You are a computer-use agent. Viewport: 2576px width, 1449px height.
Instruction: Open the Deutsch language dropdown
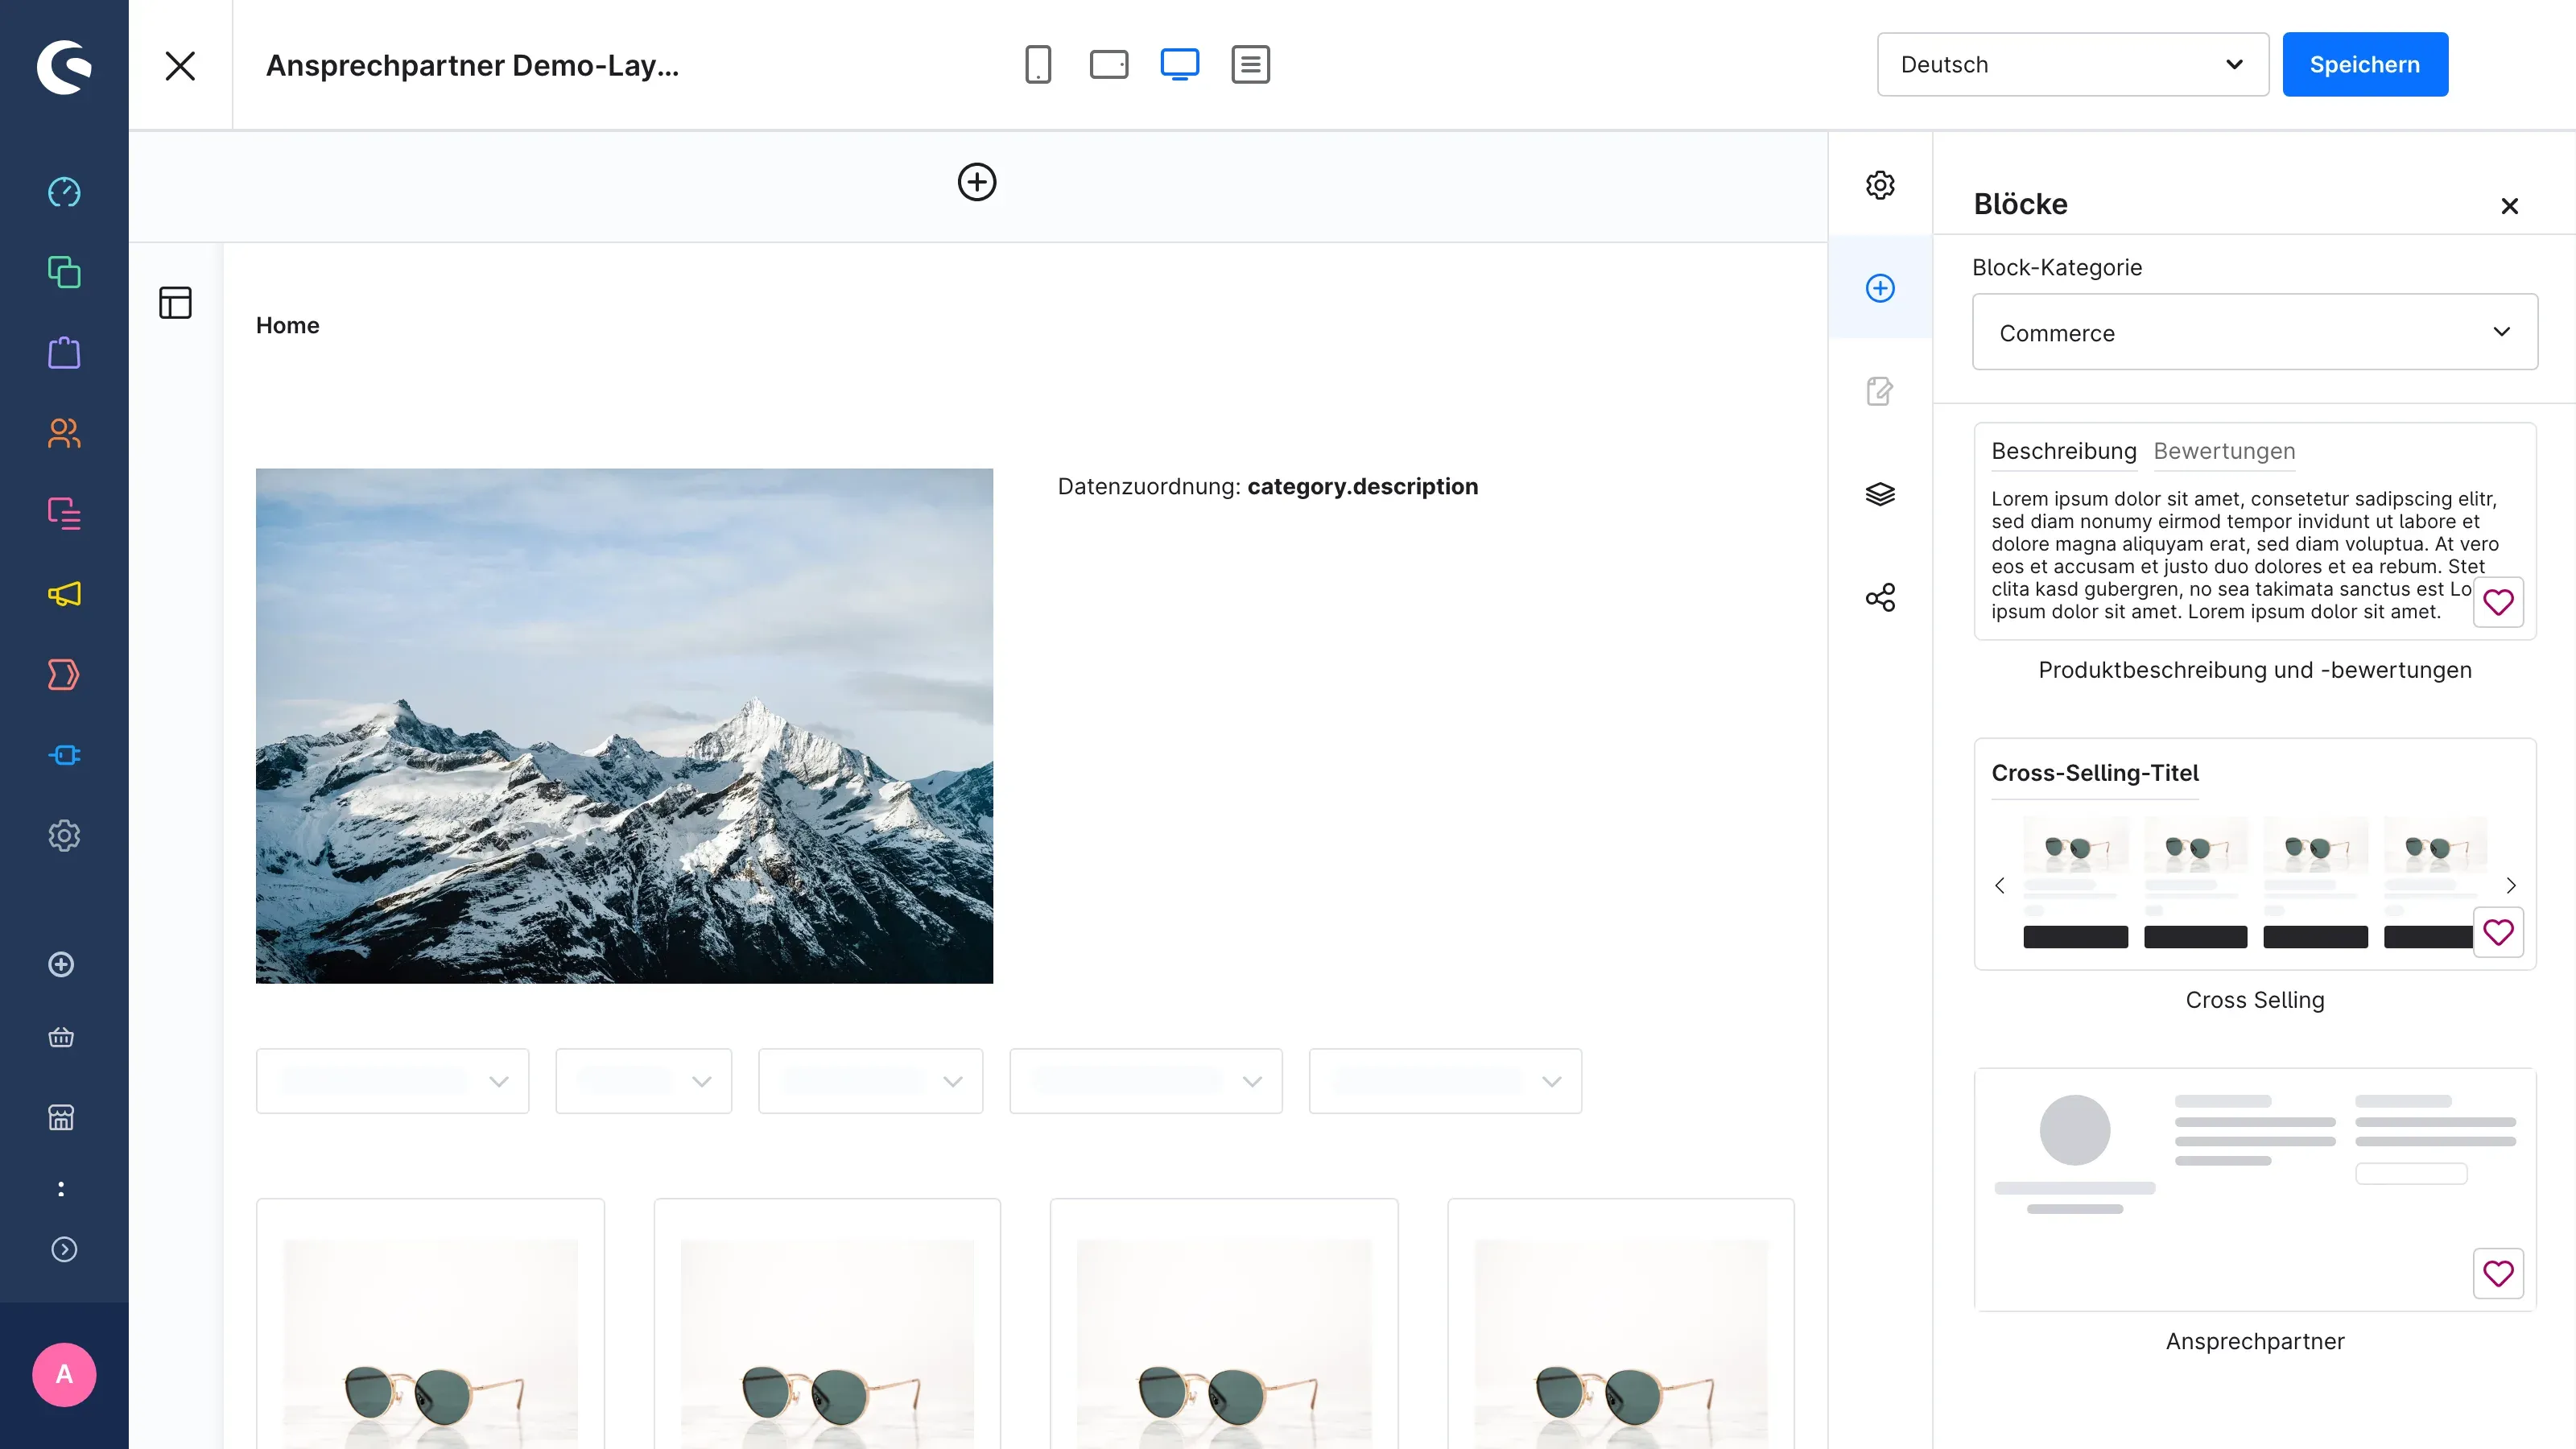point(2073,64)
